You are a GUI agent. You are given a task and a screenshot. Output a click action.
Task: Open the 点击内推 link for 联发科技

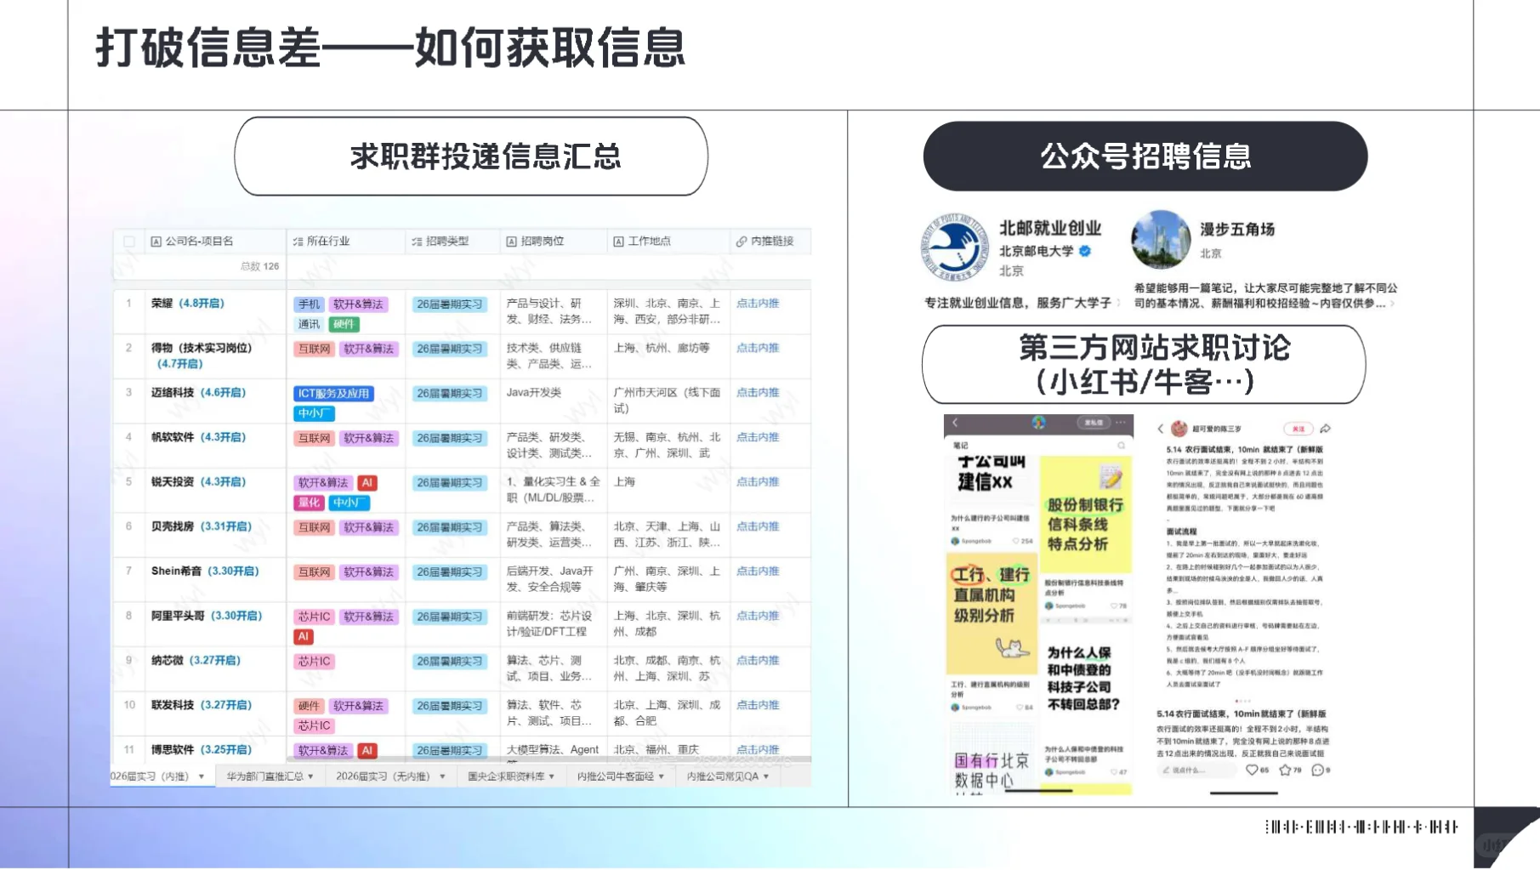(758, 704)
